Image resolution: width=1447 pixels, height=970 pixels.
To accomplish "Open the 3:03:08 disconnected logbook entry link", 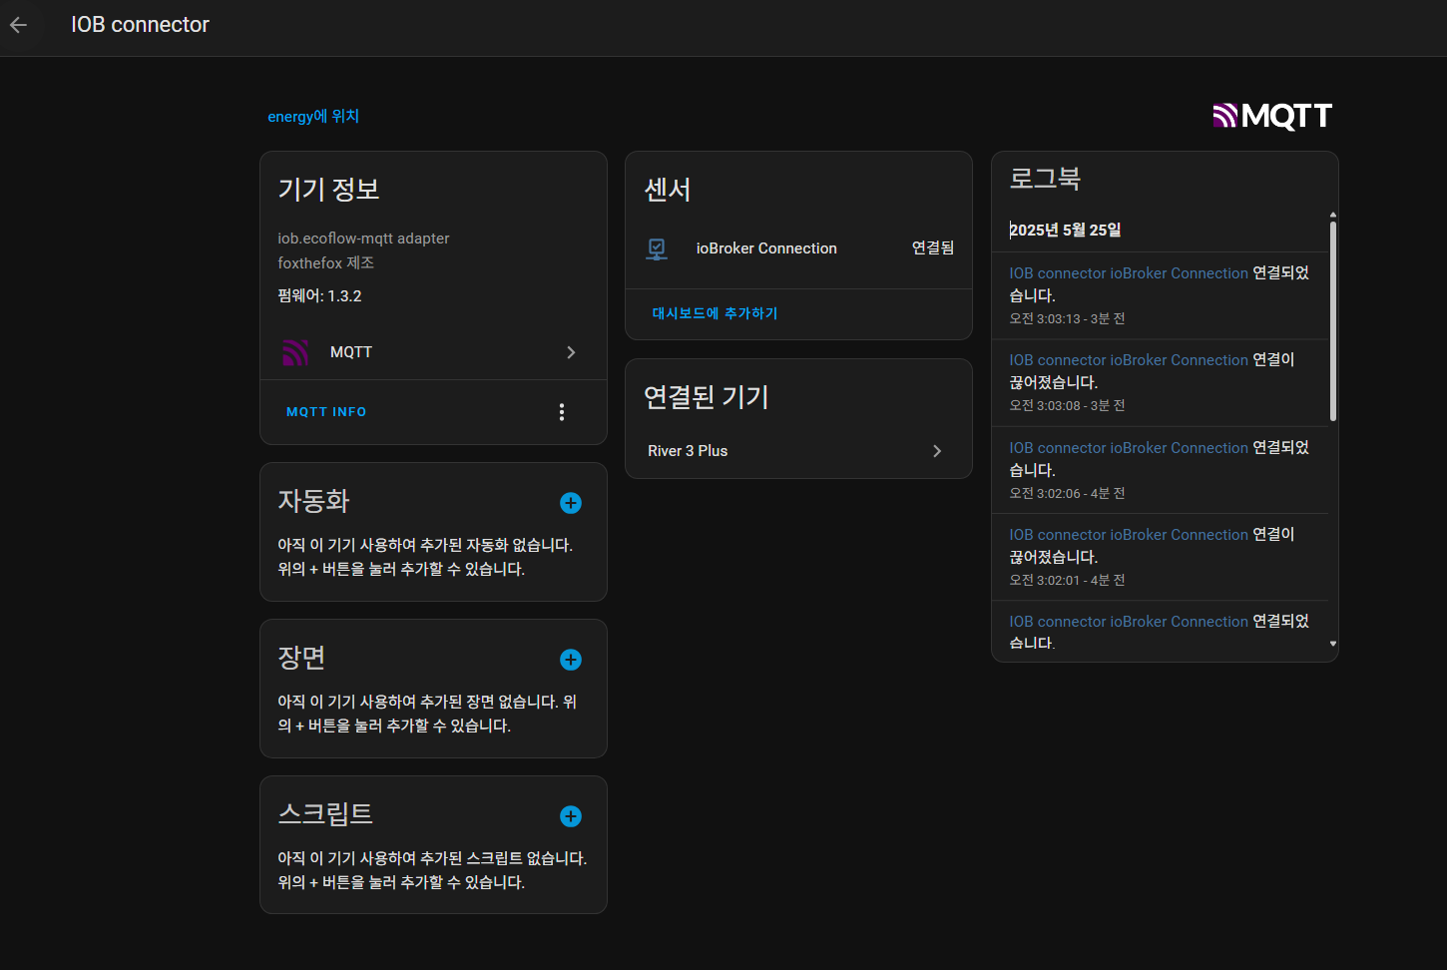I will coord(1128,360).
